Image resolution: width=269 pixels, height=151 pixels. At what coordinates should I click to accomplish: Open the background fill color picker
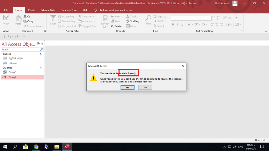tap(207, 24)
